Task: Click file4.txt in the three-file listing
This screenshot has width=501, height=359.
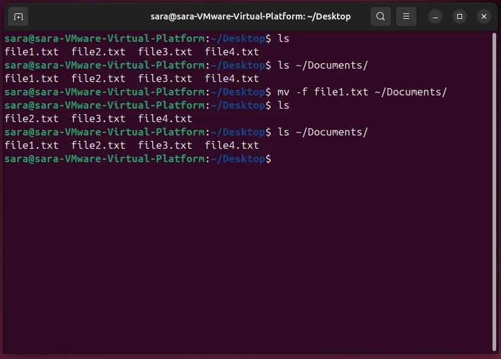Action: tap(165, 119)
